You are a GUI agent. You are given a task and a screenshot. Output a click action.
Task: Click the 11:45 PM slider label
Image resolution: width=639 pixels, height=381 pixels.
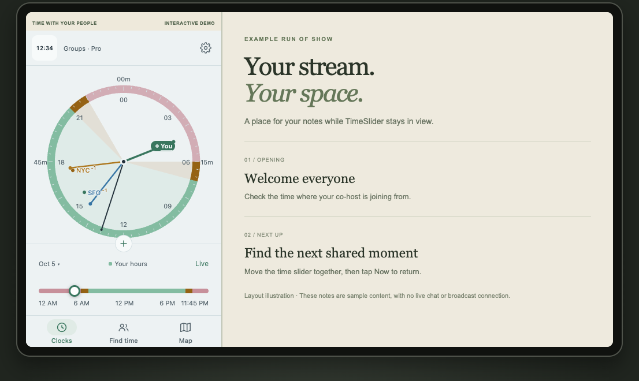click(195, 303)
